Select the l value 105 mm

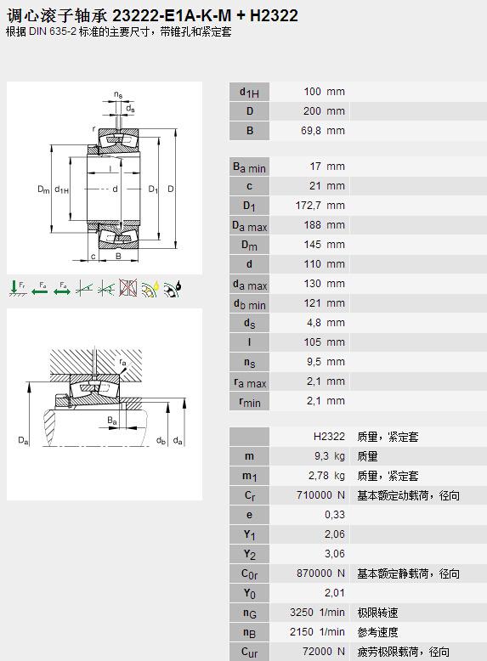click(x=324, y=342)
